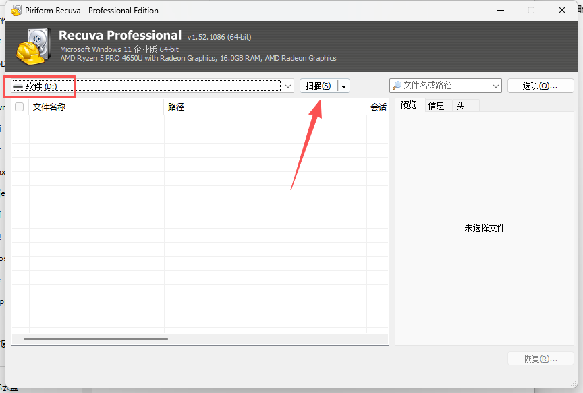Open the 选项(O)... settings button

coord(540,86)
